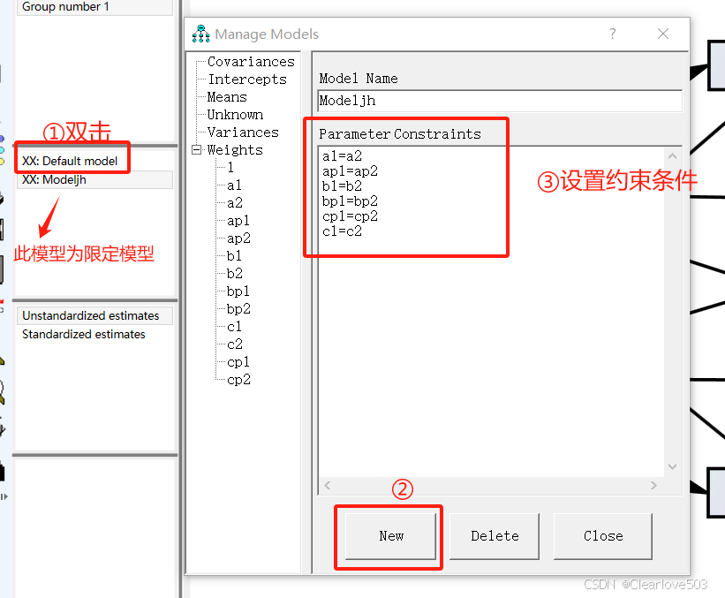Select the Unknown category in the tree

point(235,114)
